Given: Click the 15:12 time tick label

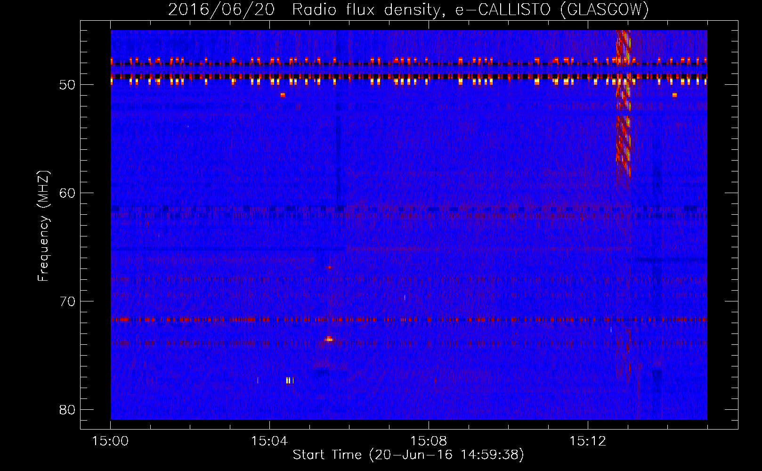Looking at the screenshot, I should point(587,441).
